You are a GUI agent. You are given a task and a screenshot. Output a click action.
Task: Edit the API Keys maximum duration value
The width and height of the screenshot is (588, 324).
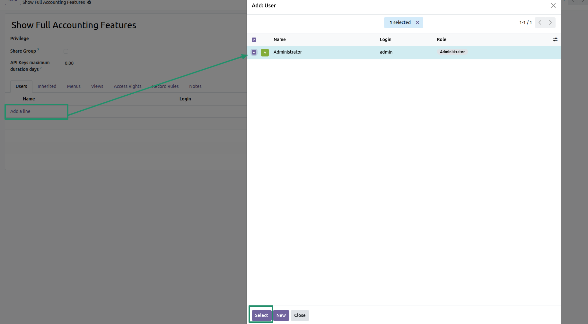tap(69, 63)
